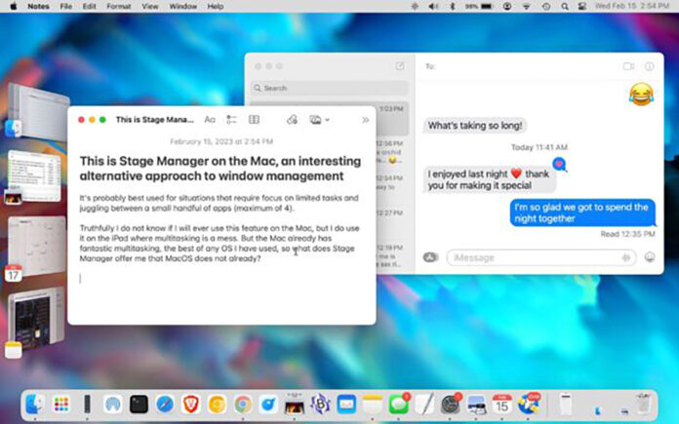Click the heart tapback reaction on the message
The image size is (679, 424).
(x=559, y=164)
